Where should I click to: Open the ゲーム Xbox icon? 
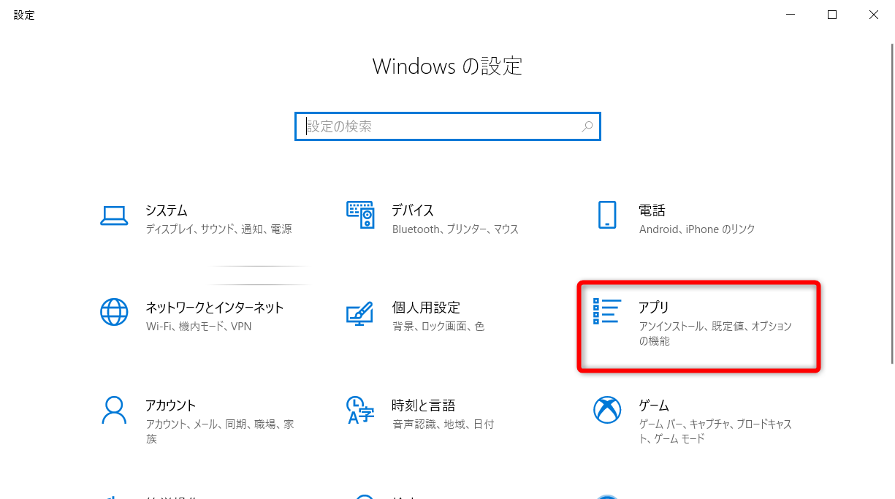(x=607, y=410)
